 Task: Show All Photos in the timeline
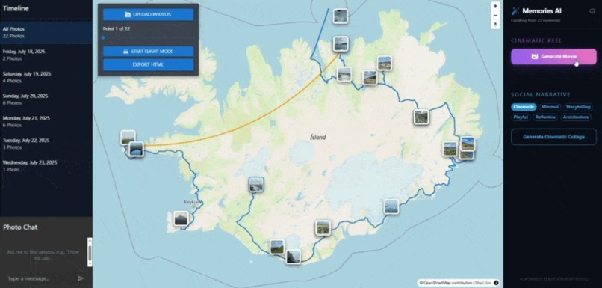(x=46, y=32)
